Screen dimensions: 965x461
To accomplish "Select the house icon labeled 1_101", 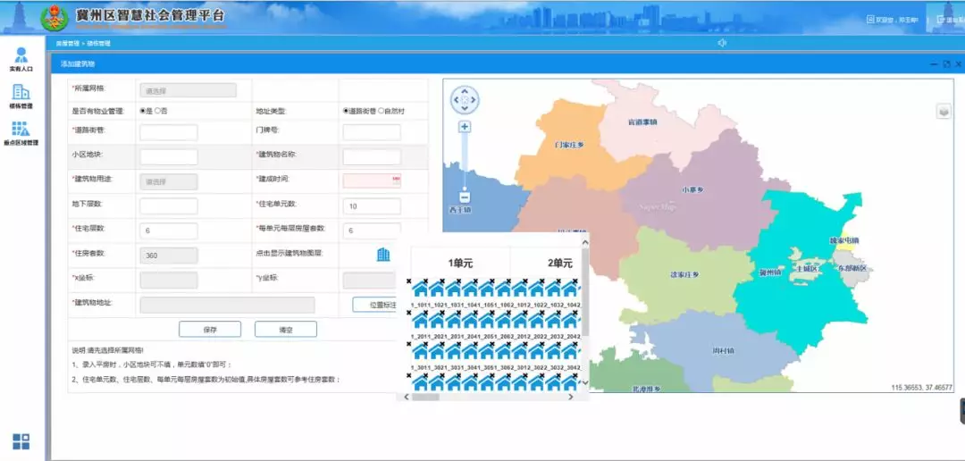I will (x=420, y=289).
